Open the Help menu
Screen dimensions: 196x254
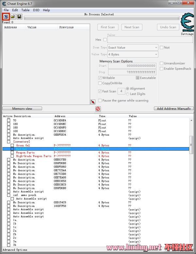click(x=46, y=10)
